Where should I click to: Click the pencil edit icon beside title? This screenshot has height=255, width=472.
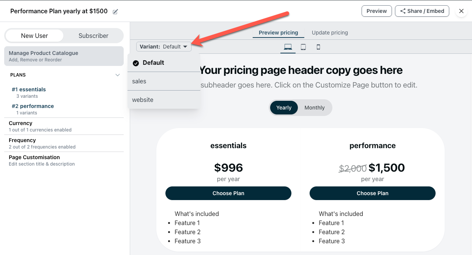point(115,12)
